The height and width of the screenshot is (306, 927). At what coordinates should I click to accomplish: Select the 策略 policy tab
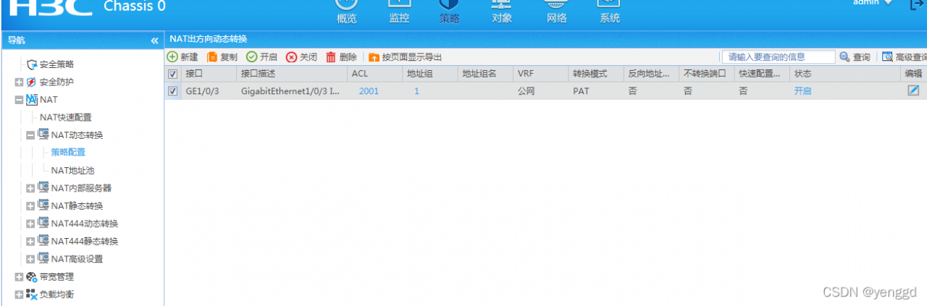tap(449, 12)
